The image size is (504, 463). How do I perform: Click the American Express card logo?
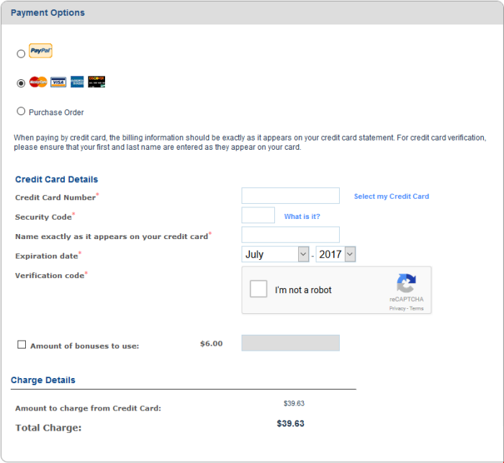78,82
